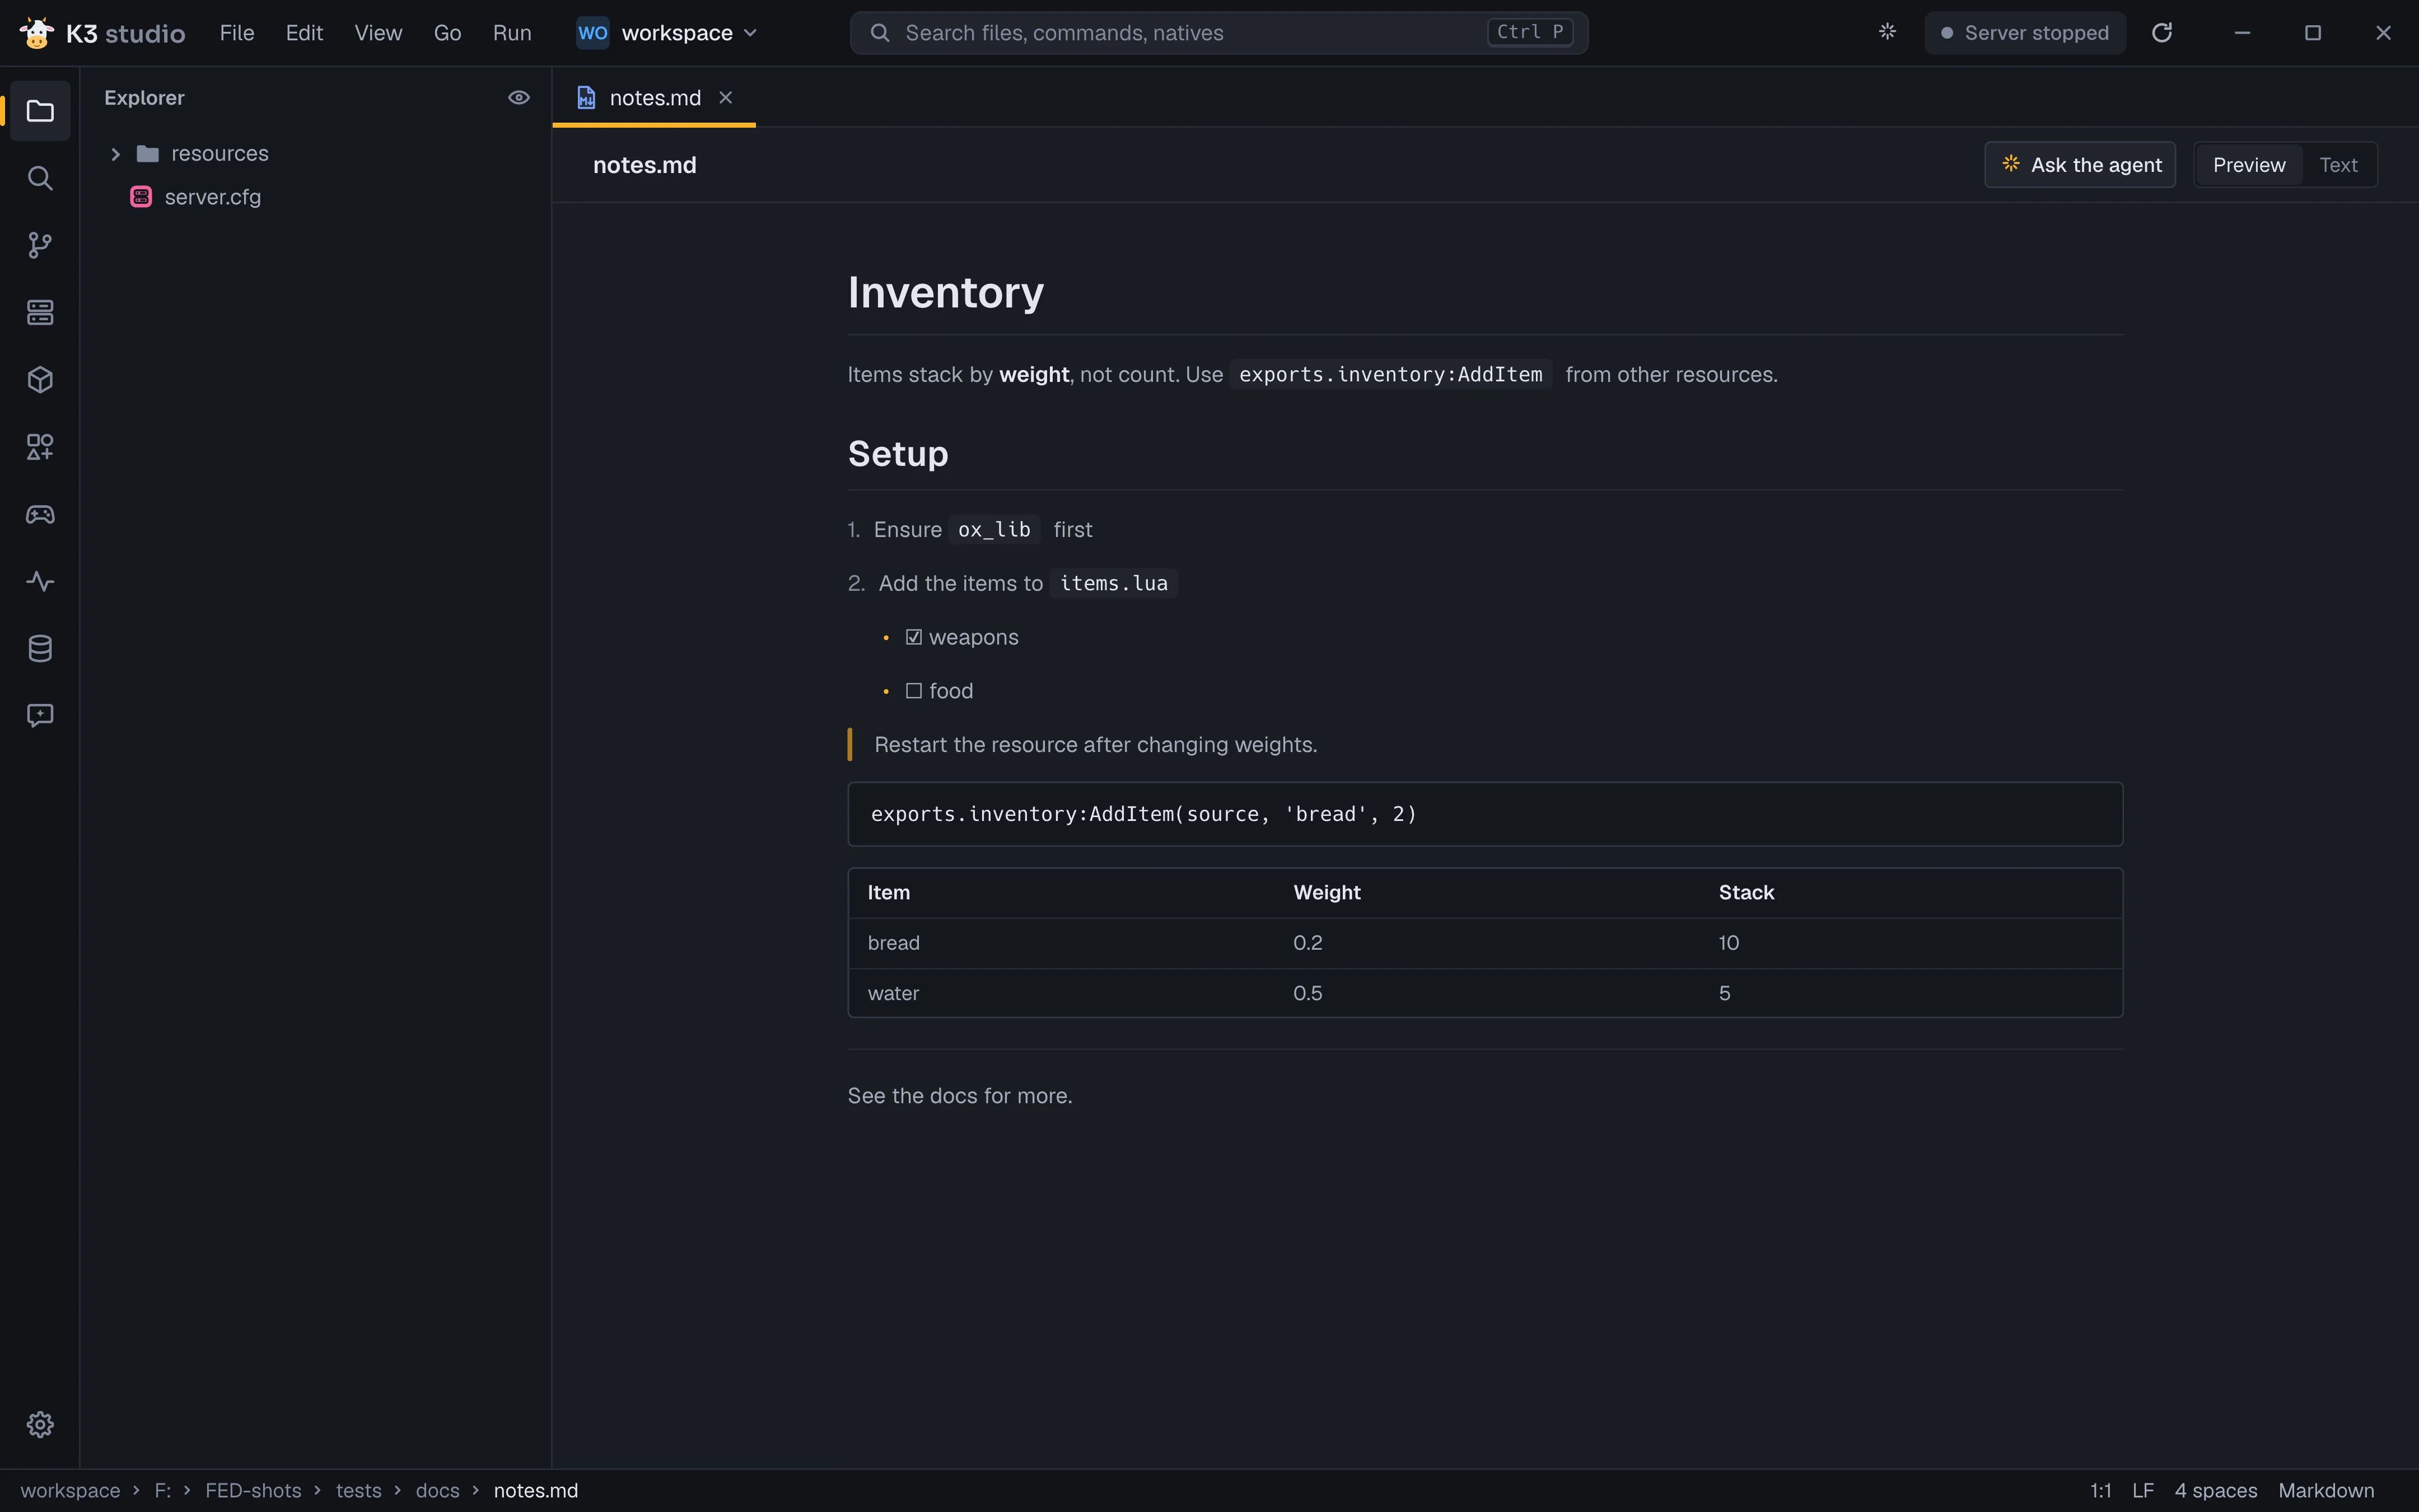2419x1512 pixels.
Task: Click the refresh icon in title bar
Action: [2162, 33]
